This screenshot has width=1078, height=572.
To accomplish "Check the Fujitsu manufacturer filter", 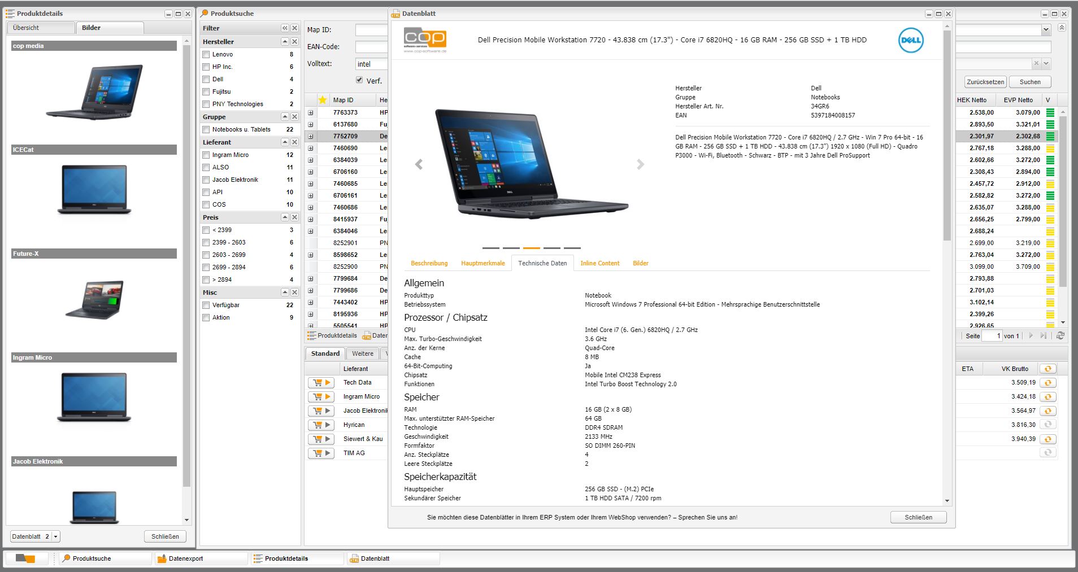I will (206, 92).
